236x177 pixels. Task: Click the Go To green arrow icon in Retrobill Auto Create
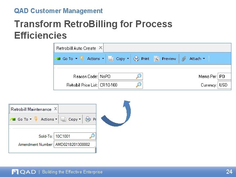(x=57, y=59)
